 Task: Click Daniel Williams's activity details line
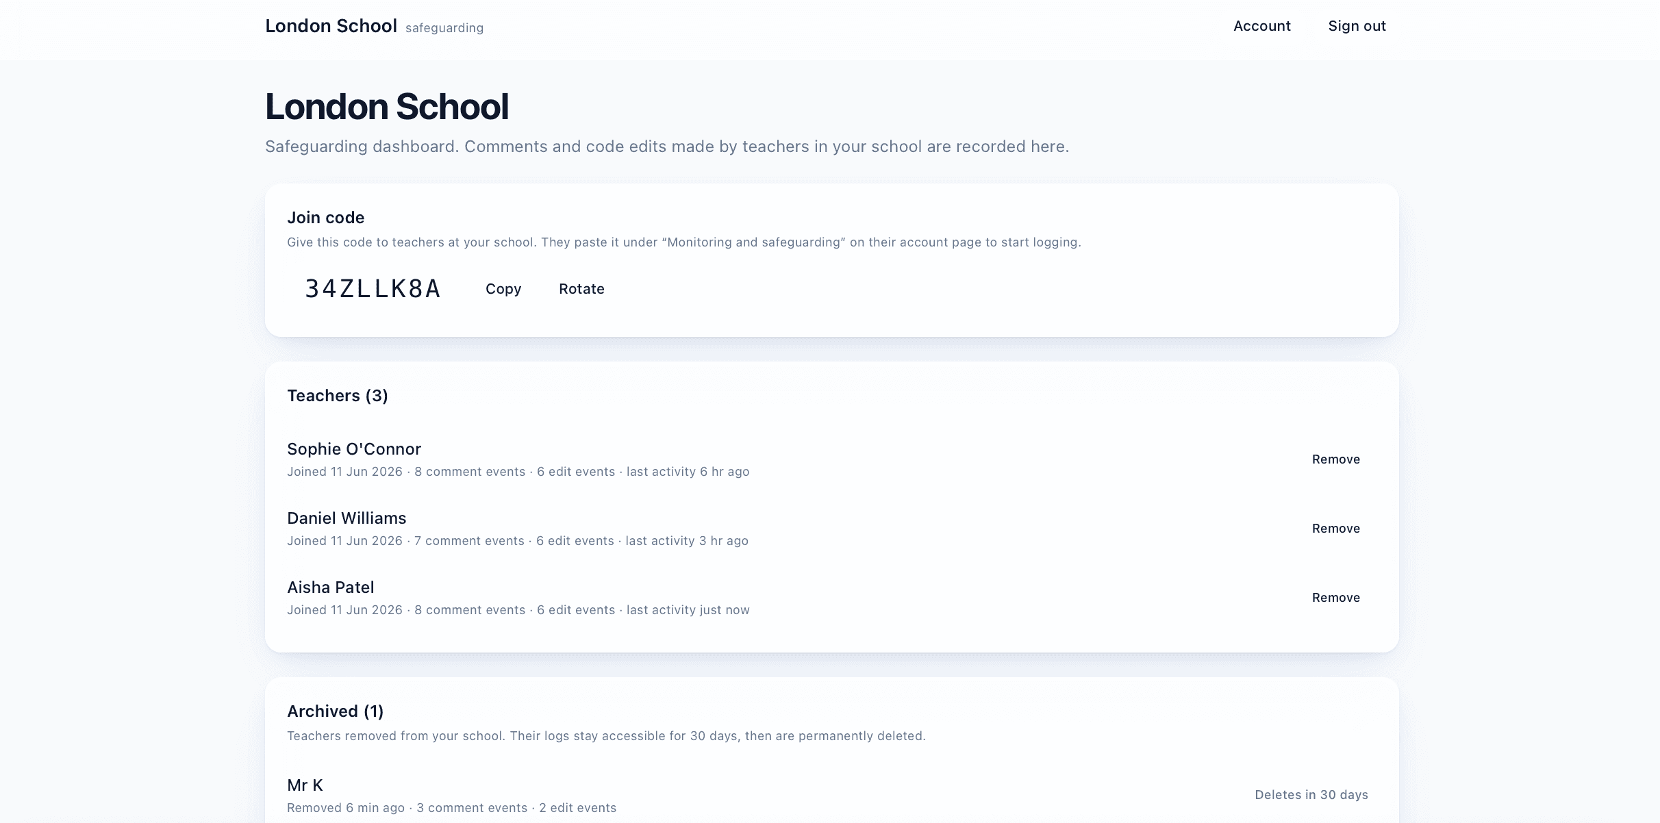click(x=518, y=541)
